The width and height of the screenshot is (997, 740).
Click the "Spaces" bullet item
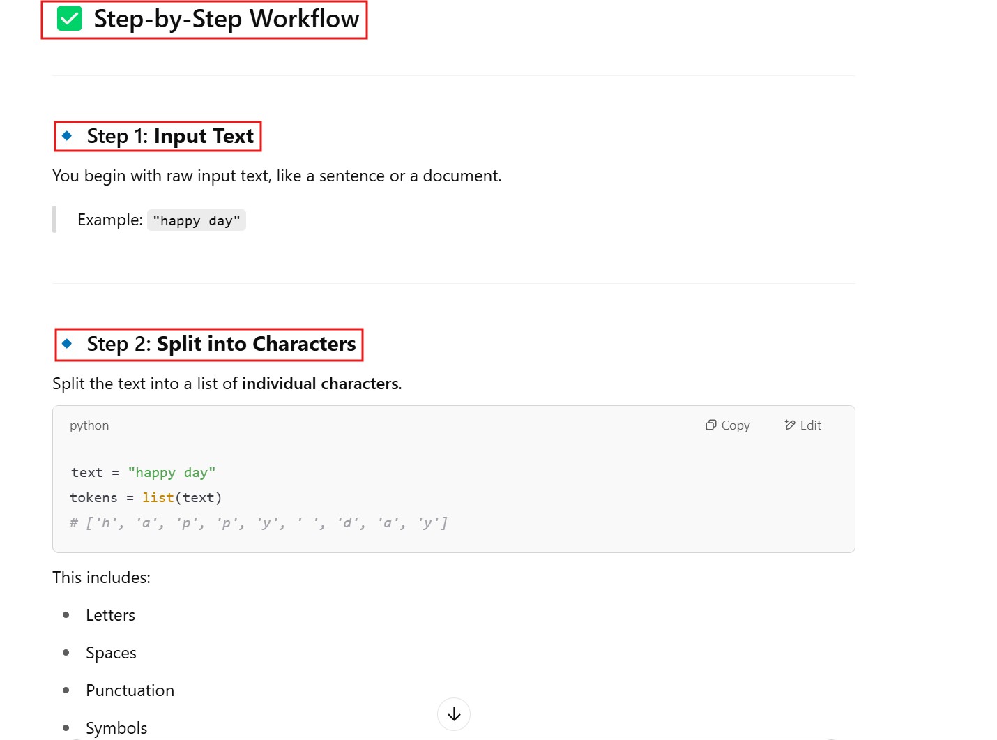[x=111, y=653]
